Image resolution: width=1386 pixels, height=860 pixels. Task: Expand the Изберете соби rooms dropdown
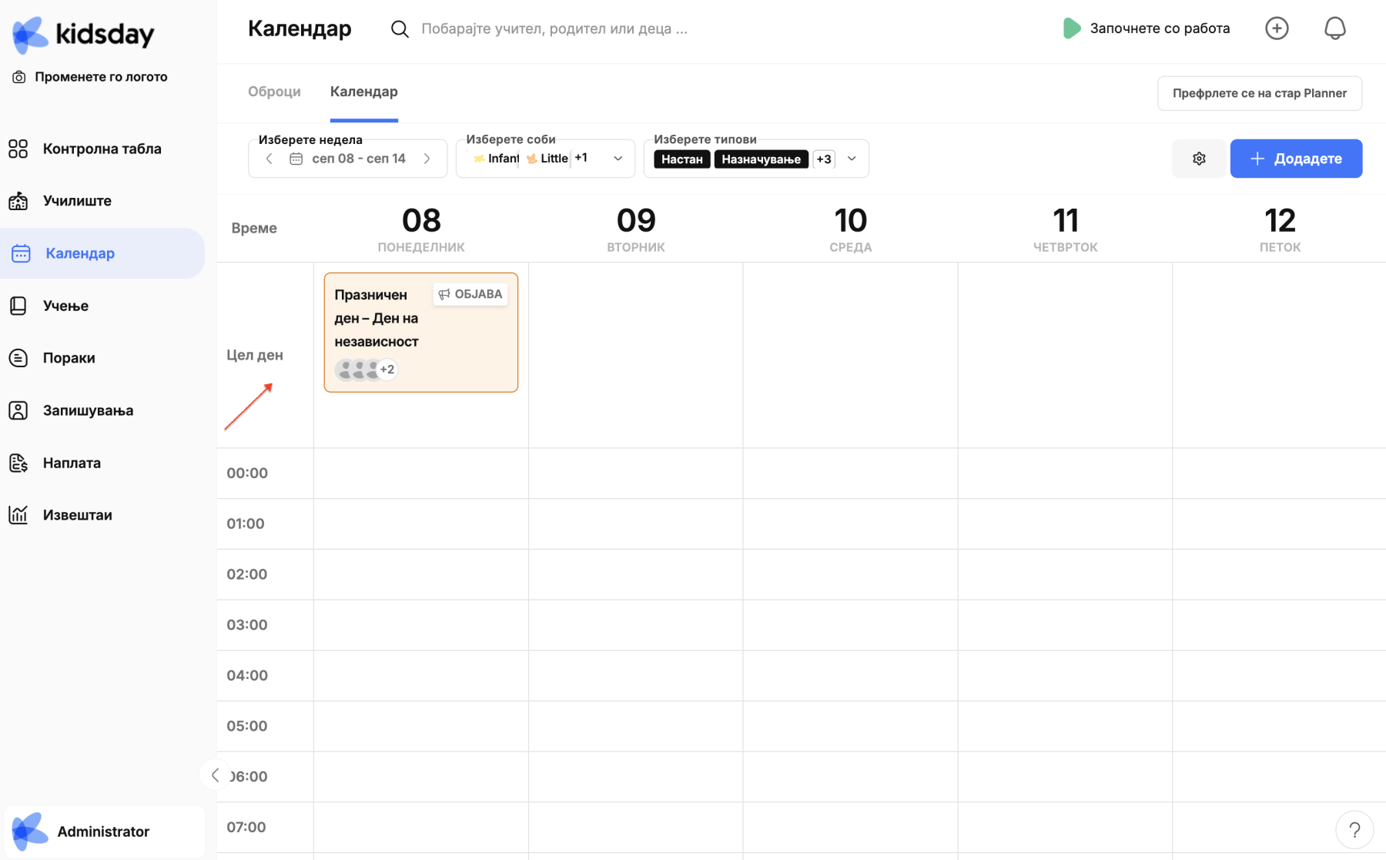(618, 159)
